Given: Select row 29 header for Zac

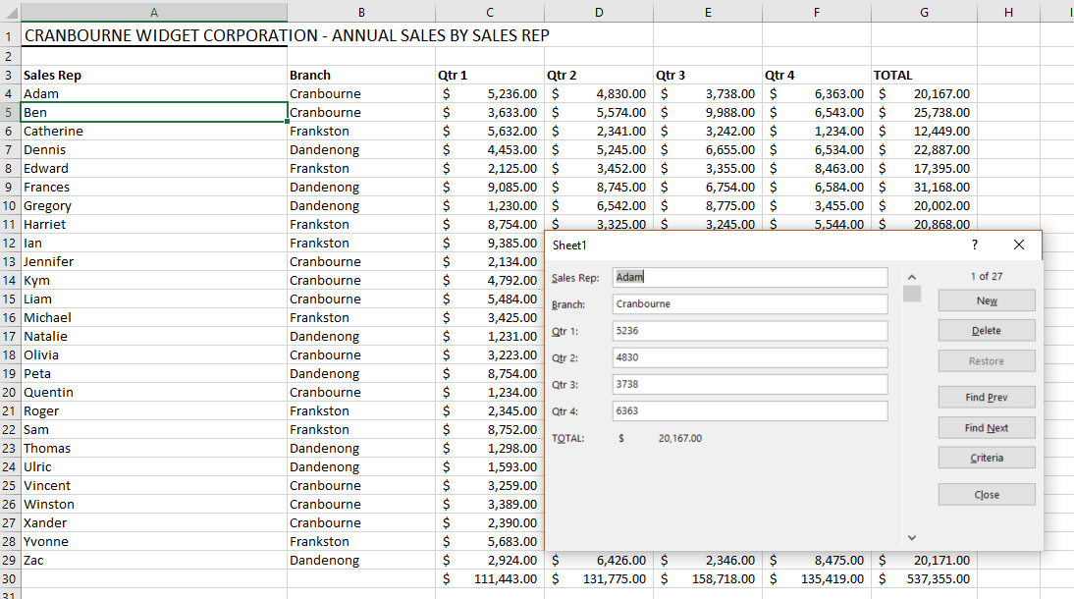Looking at the screenshot, I should tap(11, 560).
